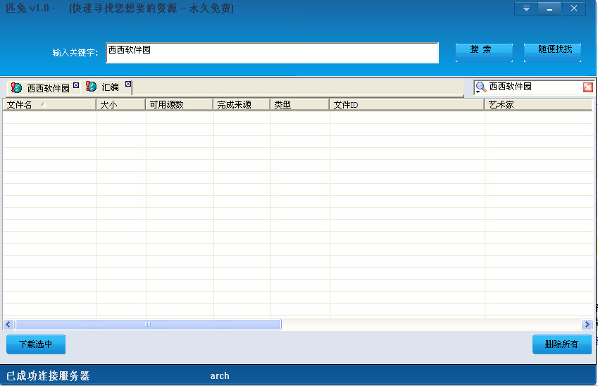This screenshot has height=386, width=598.
Task: Switch to the 西西软件园 tab
Action: tap(48, 89)
